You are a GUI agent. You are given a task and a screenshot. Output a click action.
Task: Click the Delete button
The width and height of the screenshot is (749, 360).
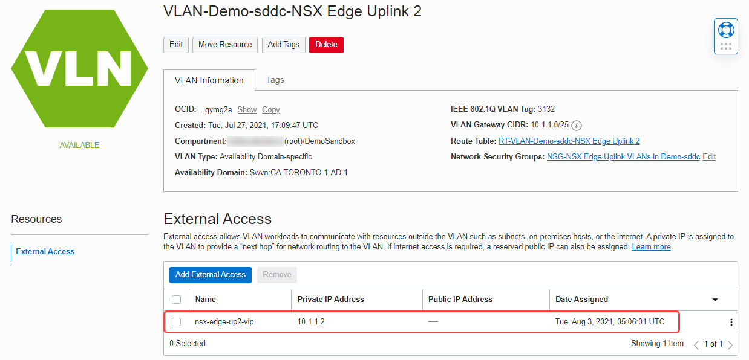click(326, 44)
